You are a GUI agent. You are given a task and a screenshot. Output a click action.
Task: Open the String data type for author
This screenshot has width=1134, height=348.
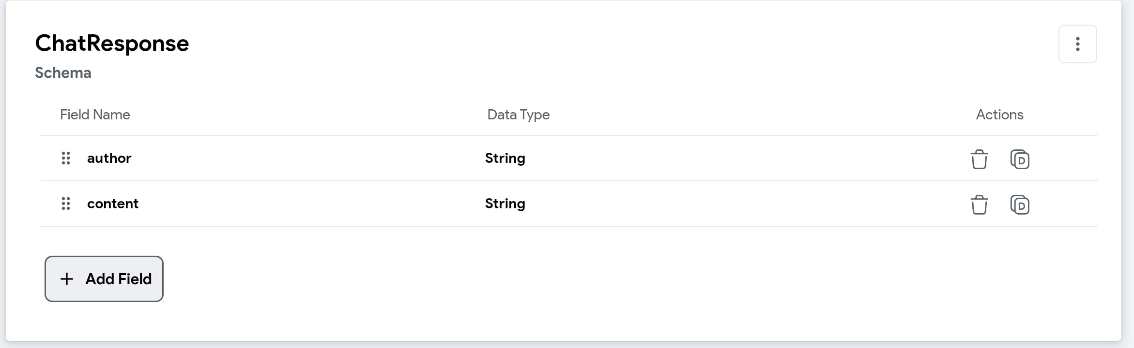click(x=505, y=158)
